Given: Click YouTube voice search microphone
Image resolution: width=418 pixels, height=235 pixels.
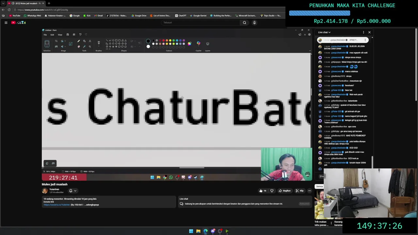Looking at the screenshot, I should pyautogui.click(x=254, y=23).
